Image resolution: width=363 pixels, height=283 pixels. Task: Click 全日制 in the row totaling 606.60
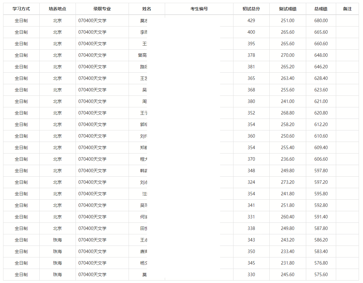[x=21, y=159]
